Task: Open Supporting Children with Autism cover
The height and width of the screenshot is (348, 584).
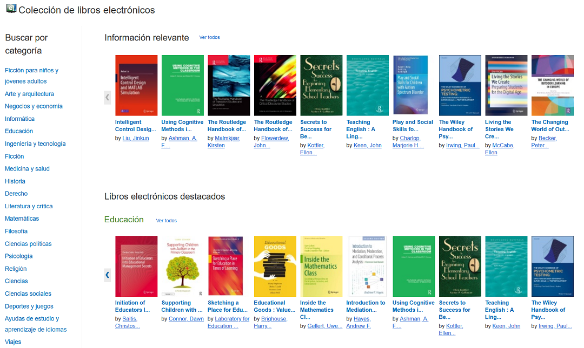Action: (183, 266)
